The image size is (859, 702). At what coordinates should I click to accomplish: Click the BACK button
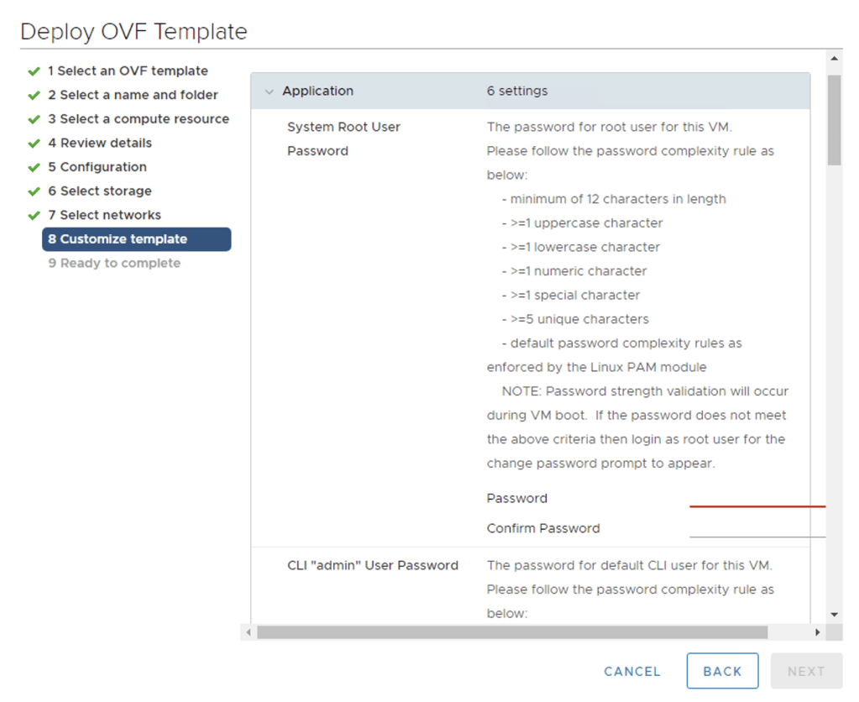click(x=722, y=671)
